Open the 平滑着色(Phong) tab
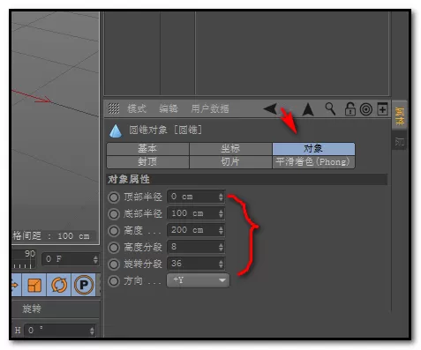This screenshot has height=350, width=421. (x=313, y=162)
